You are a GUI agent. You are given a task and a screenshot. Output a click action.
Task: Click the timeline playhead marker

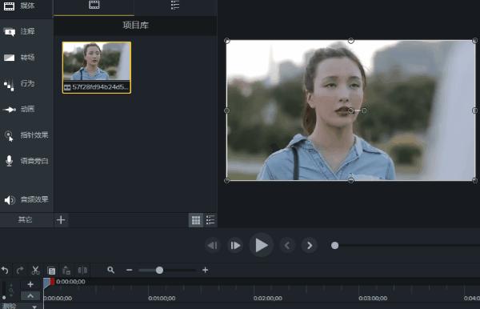coord(46,283)
